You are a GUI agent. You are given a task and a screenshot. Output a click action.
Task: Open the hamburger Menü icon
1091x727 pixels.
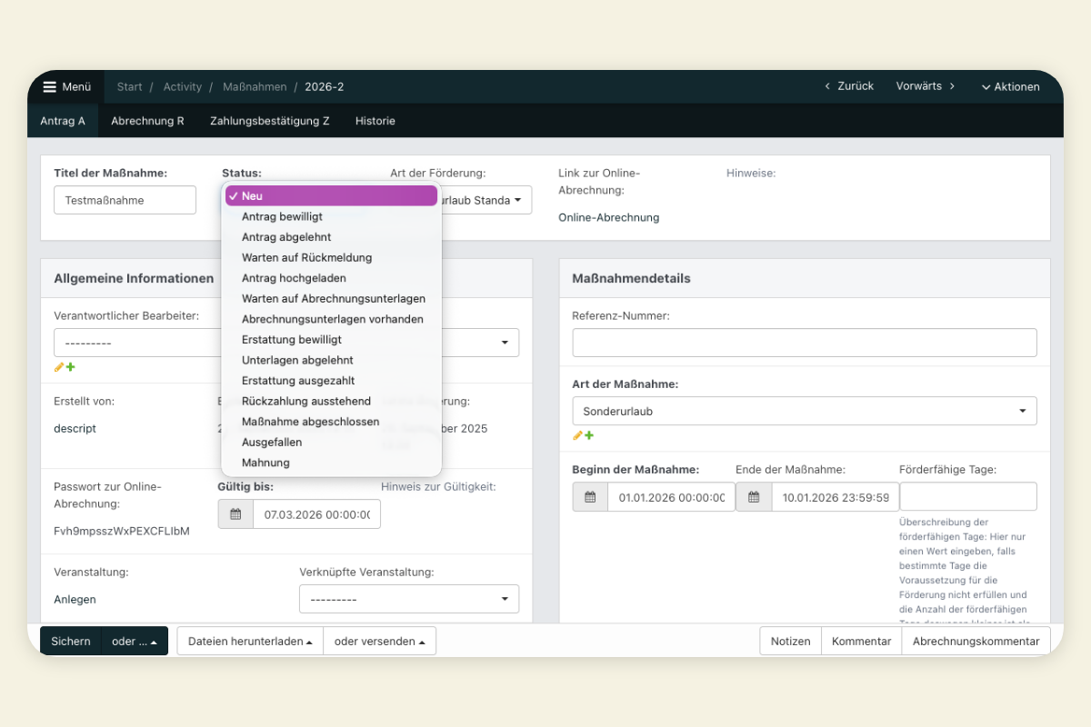point(50,87)
